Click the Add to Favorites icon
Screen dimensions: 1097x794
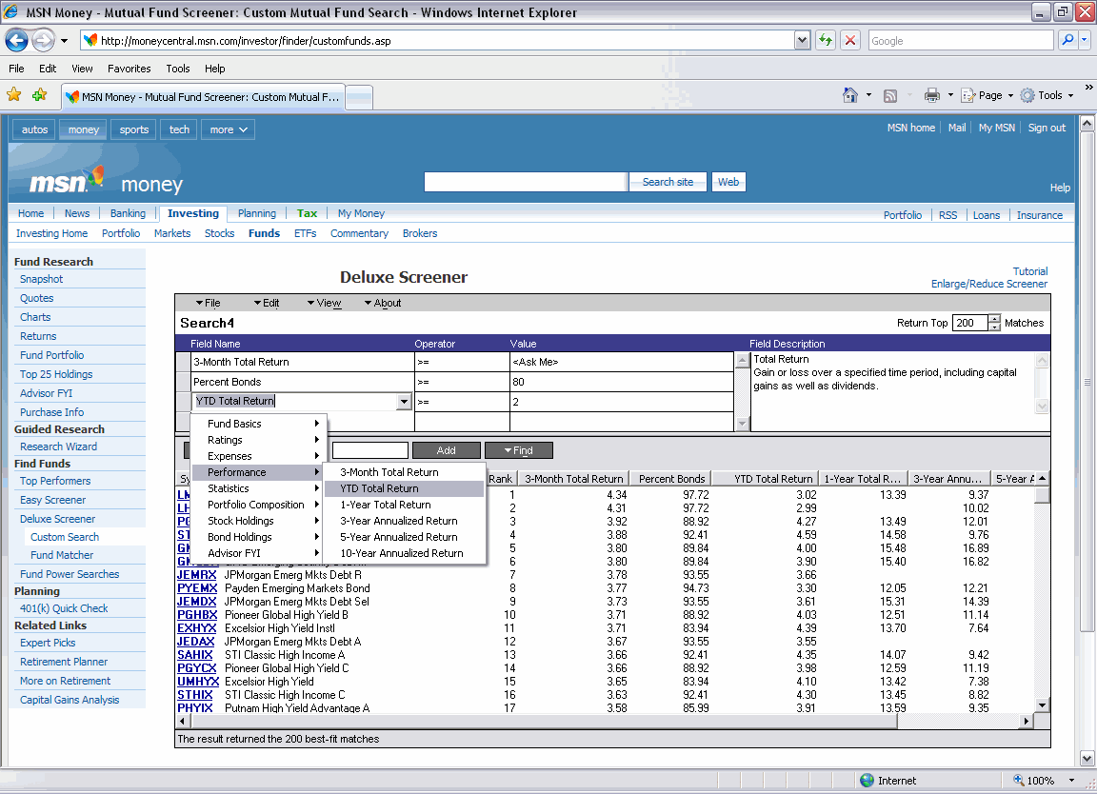coord(39,95)
